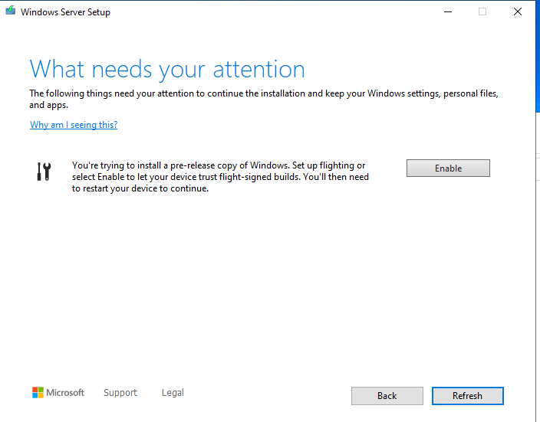Viewport: 540px width, 422px height.
Task: Open the Legal link
Action: pyautogui.click(x=173, y=392)
